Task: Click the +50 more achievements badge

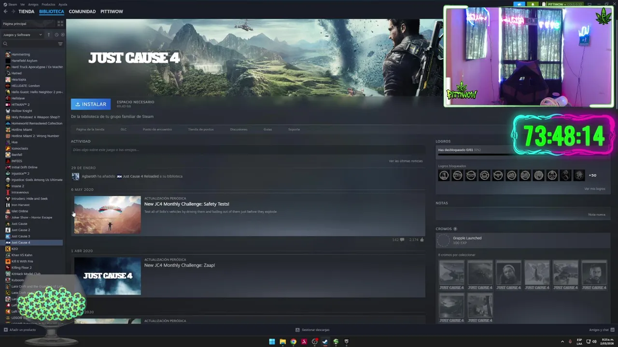Action: pyautogui.click(x=592, y=175)
